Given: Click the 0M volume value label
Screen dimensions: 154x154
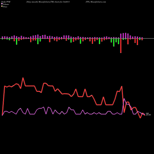Looking at the screenshot, I should [x=147, y=113].
